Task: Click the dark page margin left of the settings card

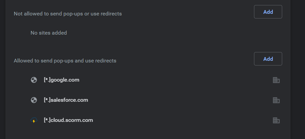Action: [2, 67]
